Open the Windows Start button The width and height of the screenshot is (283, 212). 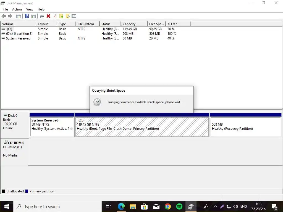pyautogui.click(x=7, y=206)
